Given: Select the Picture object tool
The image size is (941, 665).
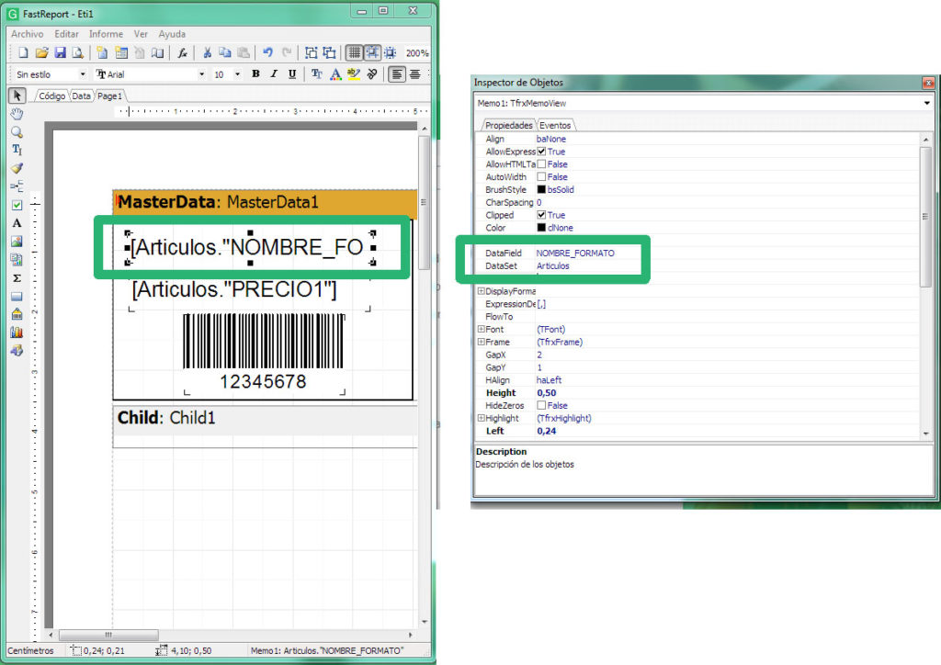Looking at the screenshot, I should pos(17,241).
